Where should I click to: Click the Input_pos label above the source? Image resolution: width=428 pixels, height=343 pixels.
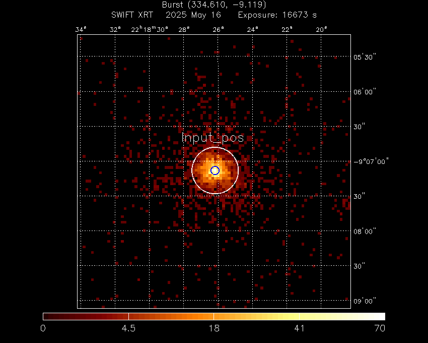point(212,138)
